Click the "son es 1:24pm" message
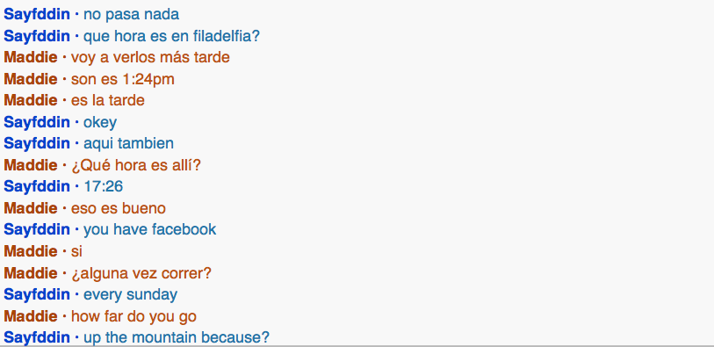Image resolution: width=714 pixels, height=347 pixels. click(x=122, y=79)
